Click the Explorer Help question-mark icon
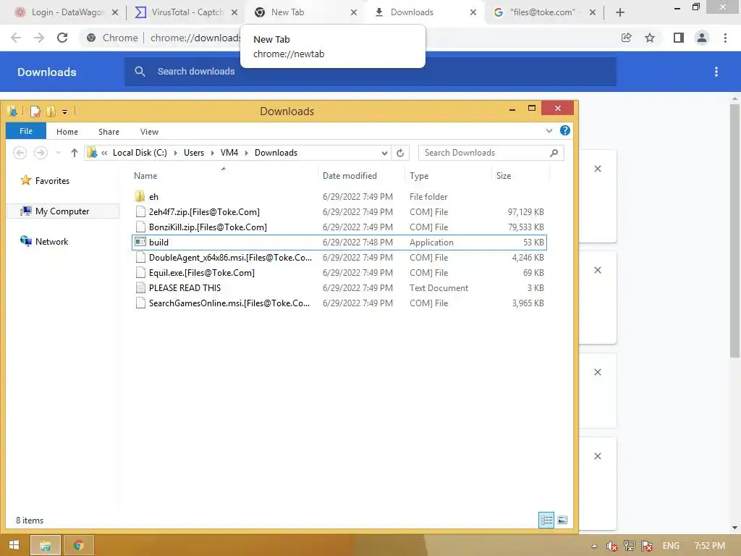The image size is (741, 556). (564, 131)
